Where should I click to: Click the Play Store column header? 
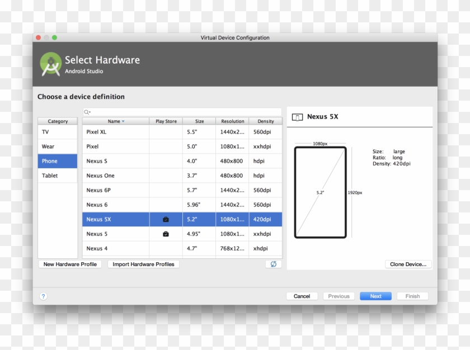point(166,121)
